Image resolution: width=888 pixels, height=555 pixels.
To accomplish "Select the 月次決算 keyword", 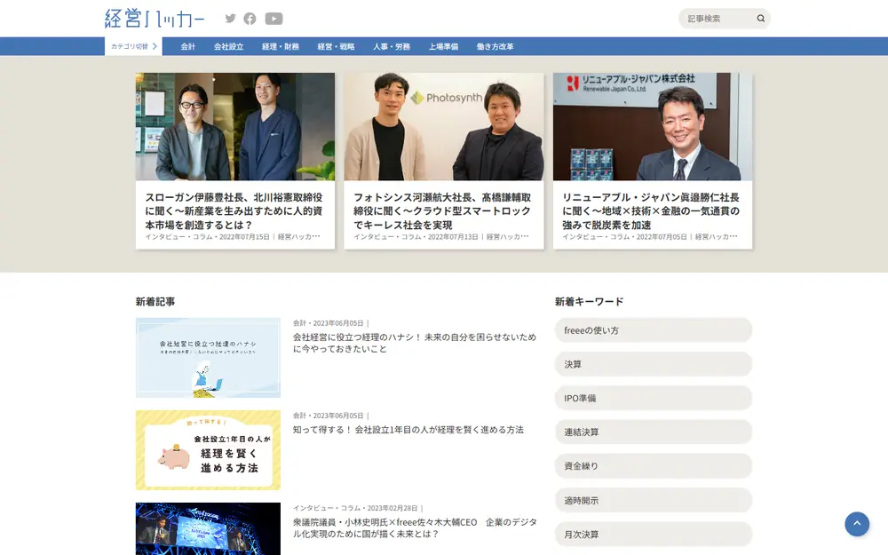I will click(x=653, y=535).
